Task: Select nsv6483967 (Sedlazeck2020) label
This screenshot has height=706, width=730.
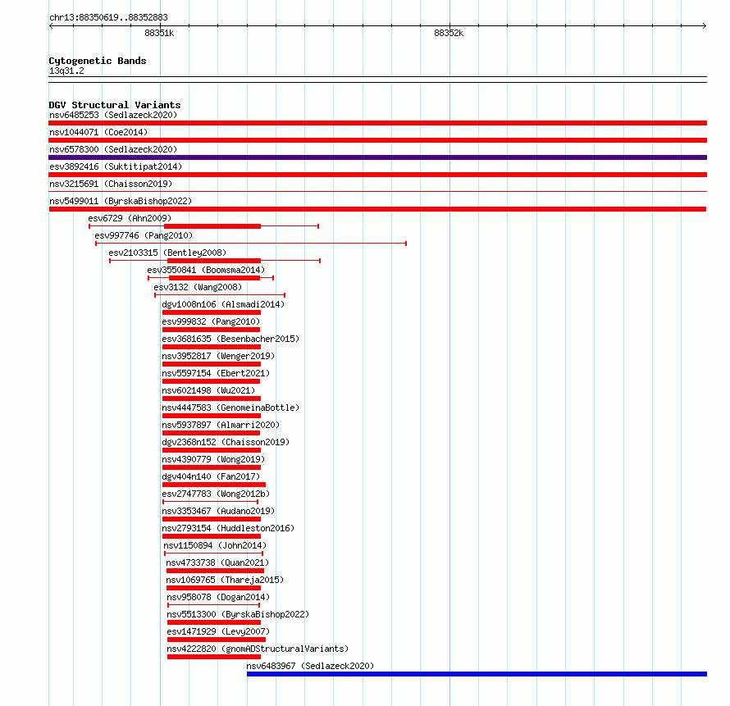Action: coord(310,666)
